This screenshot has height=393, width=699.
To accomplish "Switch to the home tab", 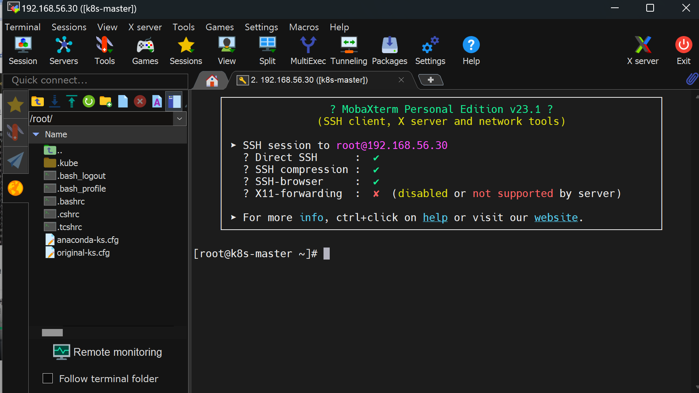I will pyautogui.click(x=212, y=80).
